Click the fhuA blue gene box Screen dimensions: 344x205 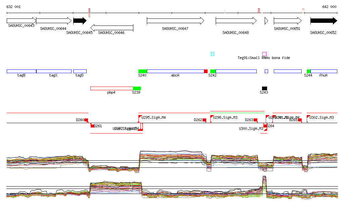point(324,71)
